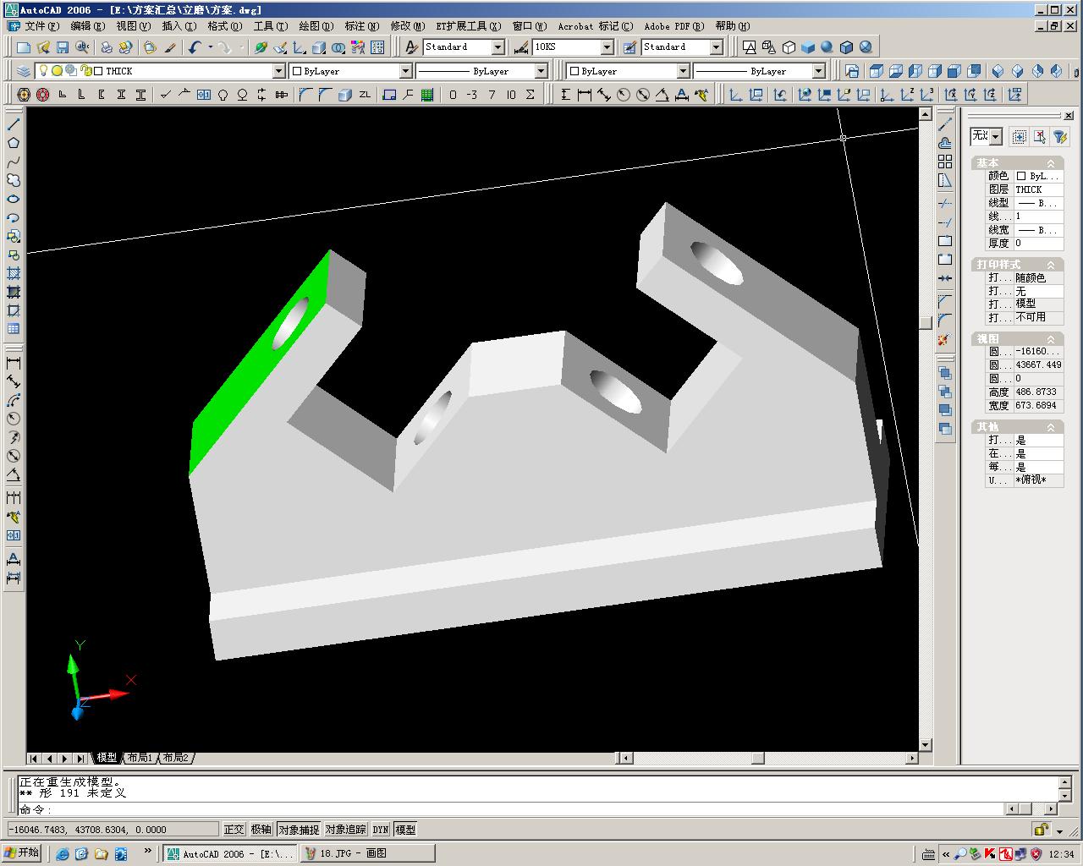The width and height of the screenshot is (1083, 866).
Task: Open the text style Standard dropdown
Action: (x=498, y=47)
